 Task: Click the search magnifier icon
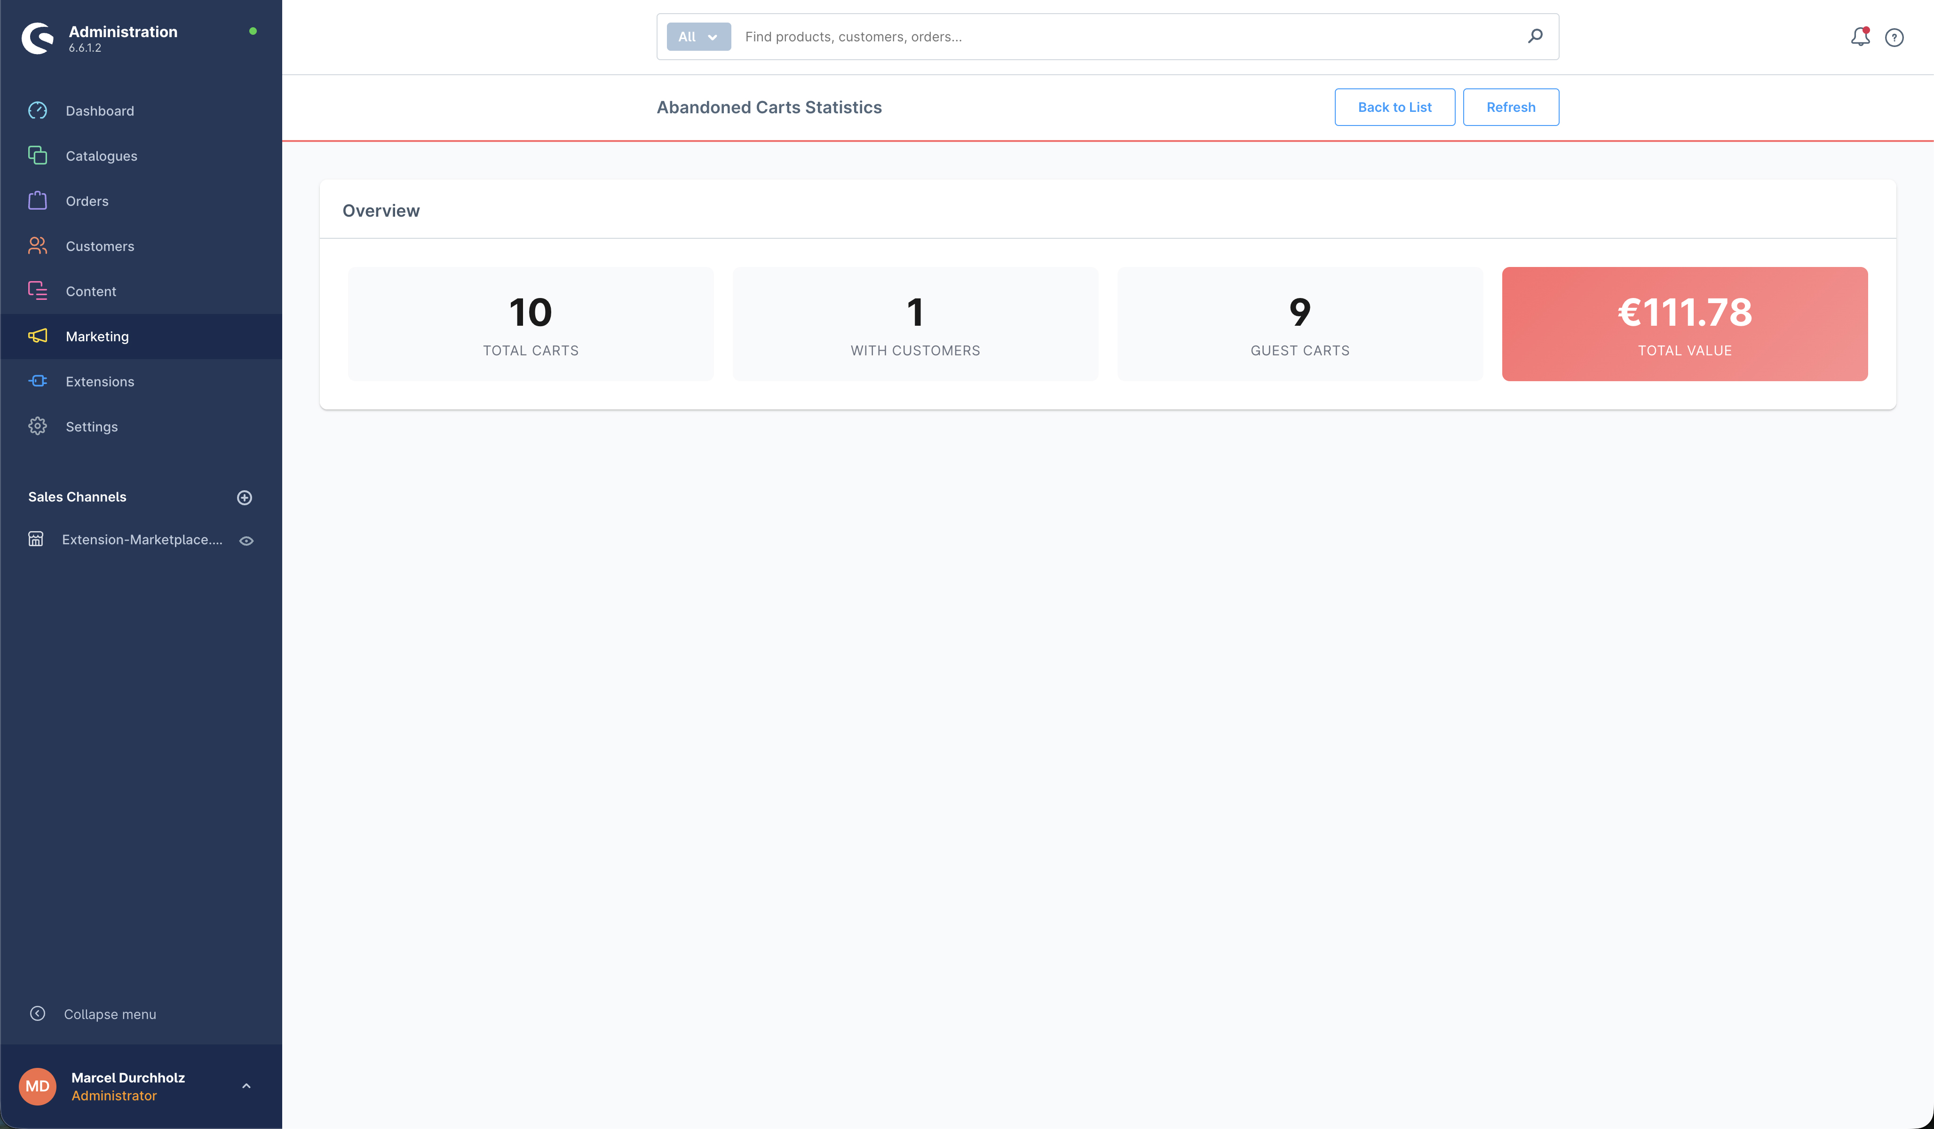(x=1535, y=36)
